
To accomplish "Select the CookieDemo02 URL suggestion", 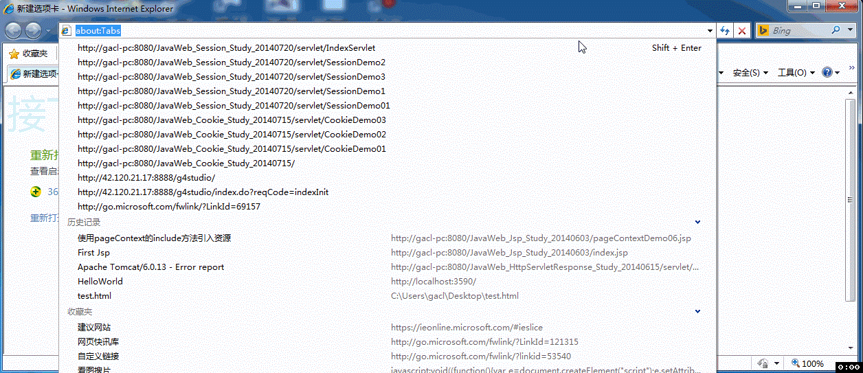I will pos(388,135).
